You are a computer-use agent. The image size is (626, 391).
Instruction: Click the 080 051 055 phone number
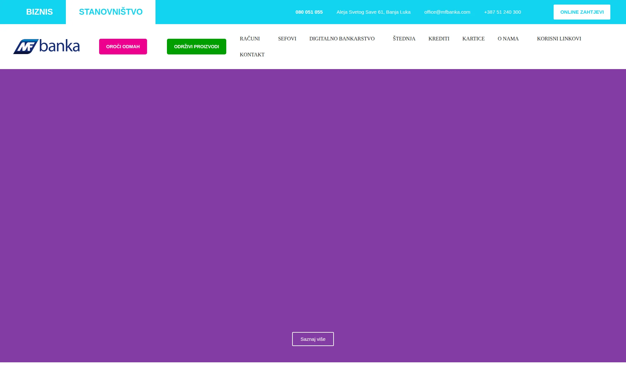click(309, 12)
